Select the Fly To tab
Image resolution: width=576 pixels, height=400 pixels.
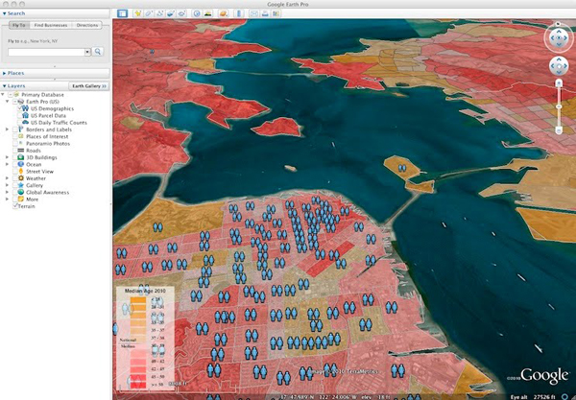[19, 25]
